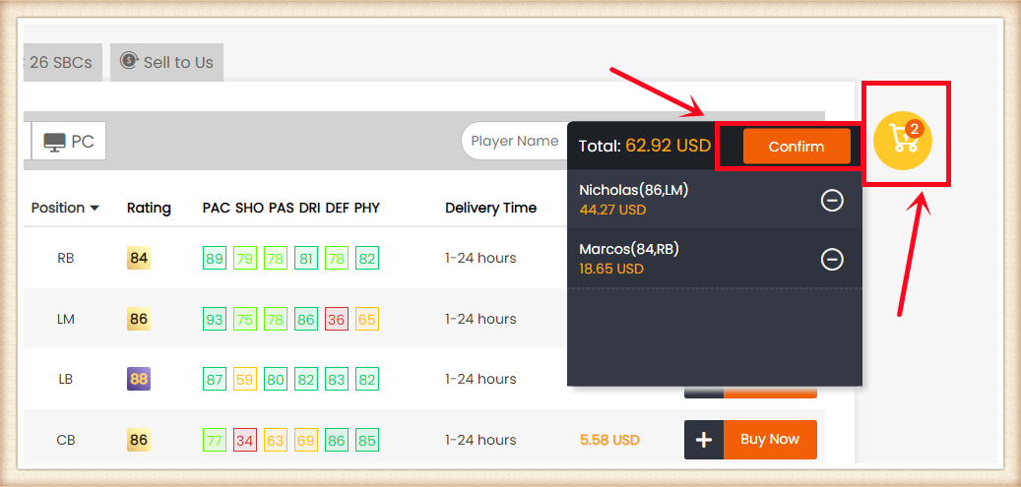
Task: Select the Nicholas(86,LM) cart item name
Action: pos(633,190)
